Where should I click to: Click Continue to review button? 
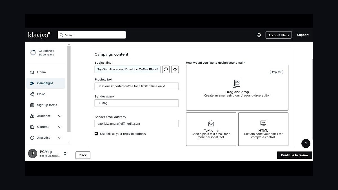pyautogui.click(x=295, y=155)
